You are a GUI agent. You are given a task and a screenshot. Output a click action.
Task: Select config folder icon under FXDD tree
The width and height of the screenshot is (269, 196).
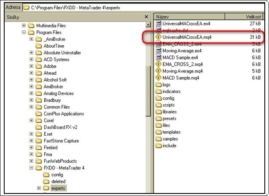coord(46,175)
